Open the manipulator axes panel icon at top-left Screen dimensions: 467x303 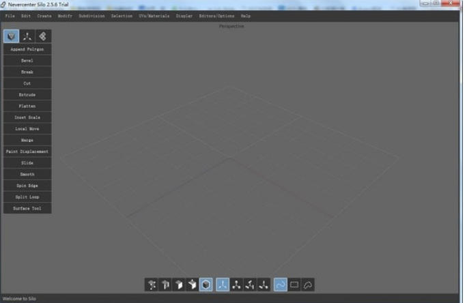coord(28,36)
